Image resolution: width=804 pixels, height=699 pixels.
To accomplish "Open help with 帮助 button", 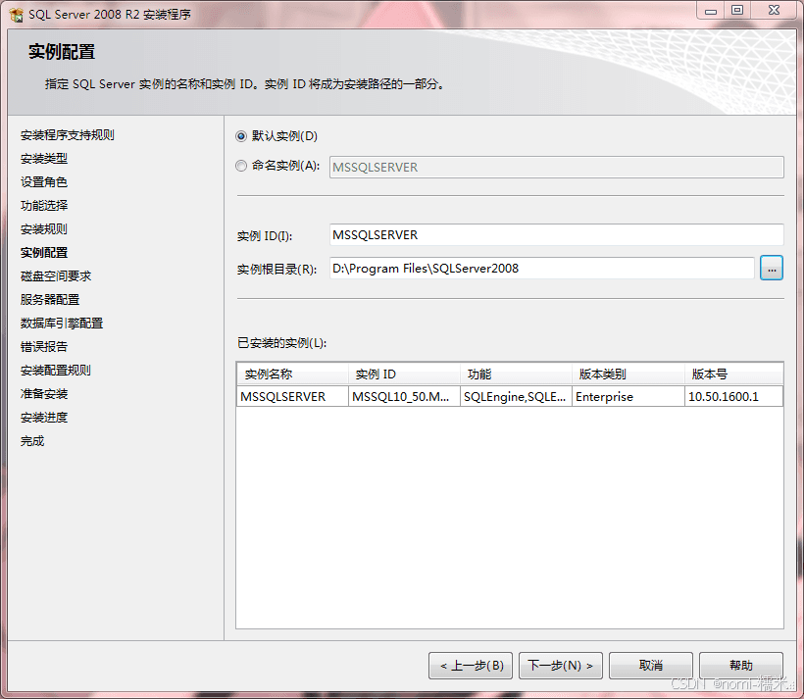I will [741, 666].
